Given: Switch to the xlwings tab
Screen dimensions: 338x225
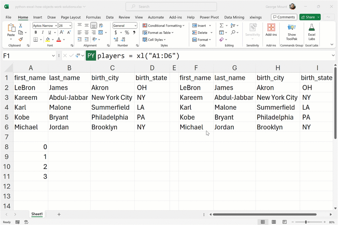Looking at the screenshot, I should pos(256,17).
